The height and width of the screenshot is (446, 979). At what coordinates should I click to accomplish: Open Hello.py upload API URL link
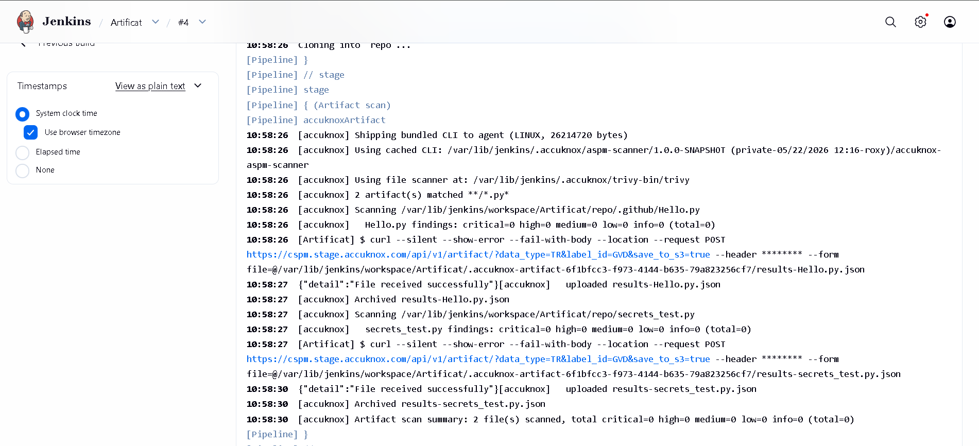click(478, 254)
